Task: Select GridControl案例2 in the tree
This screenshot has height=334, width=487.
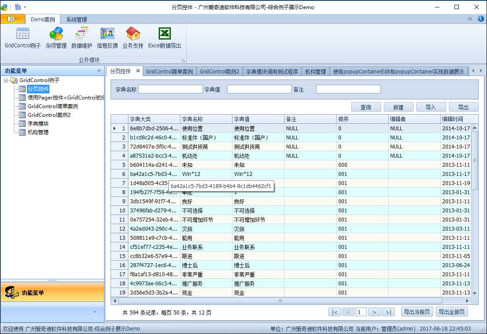Action: pos(49,115)
